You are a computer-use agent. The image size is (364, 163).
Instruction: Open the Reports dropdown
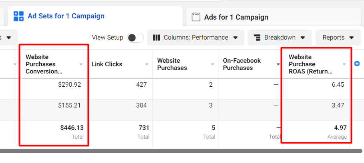(338, 38)
